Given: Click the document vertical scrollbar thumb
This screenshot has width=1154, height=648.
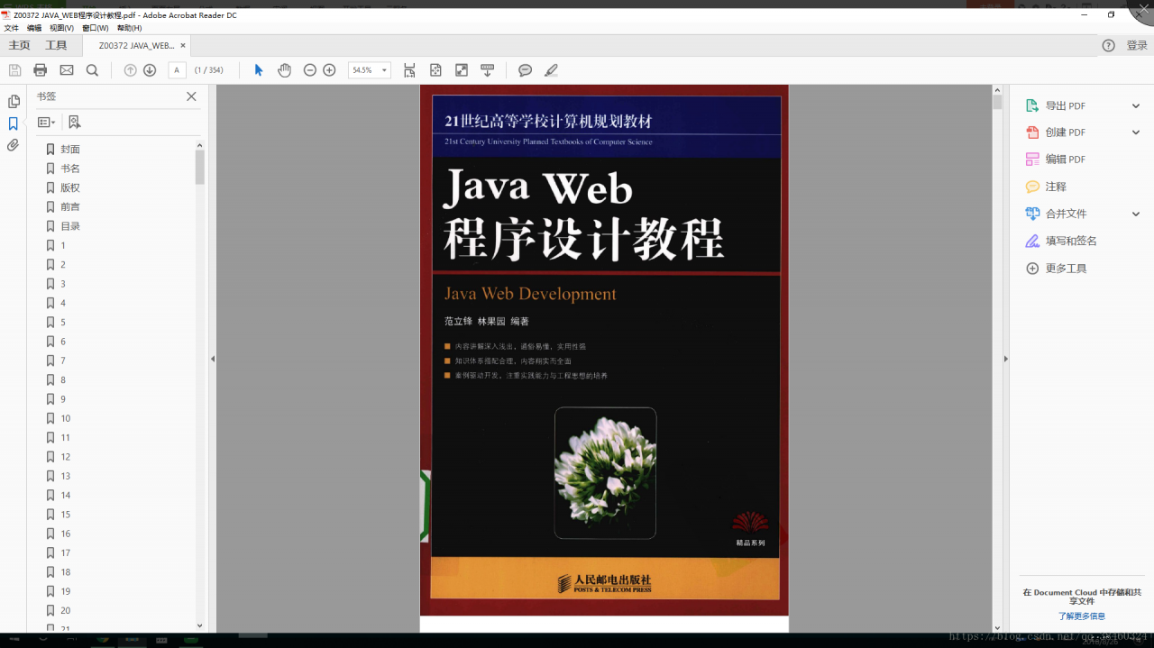Looking at the screenshot, I should (997, 102).
